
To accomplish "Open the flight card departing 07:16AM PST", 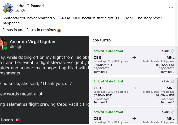I will 134,91.
